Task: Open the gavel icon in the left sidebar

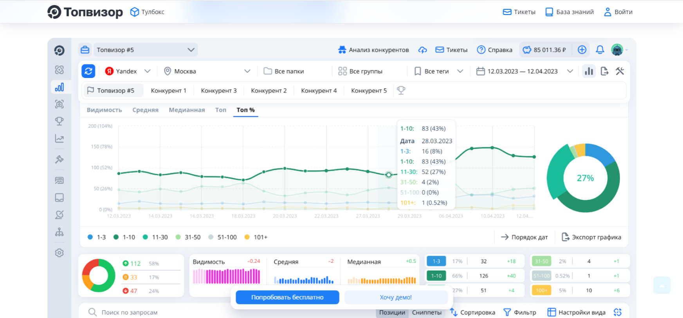Action: [x=59, y=159]
